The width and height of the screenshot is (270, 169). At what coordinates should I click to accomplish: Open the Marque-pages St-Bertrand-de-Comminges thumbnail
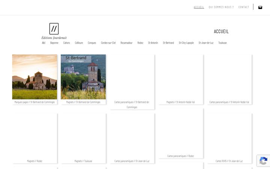(x=34, y=77)
